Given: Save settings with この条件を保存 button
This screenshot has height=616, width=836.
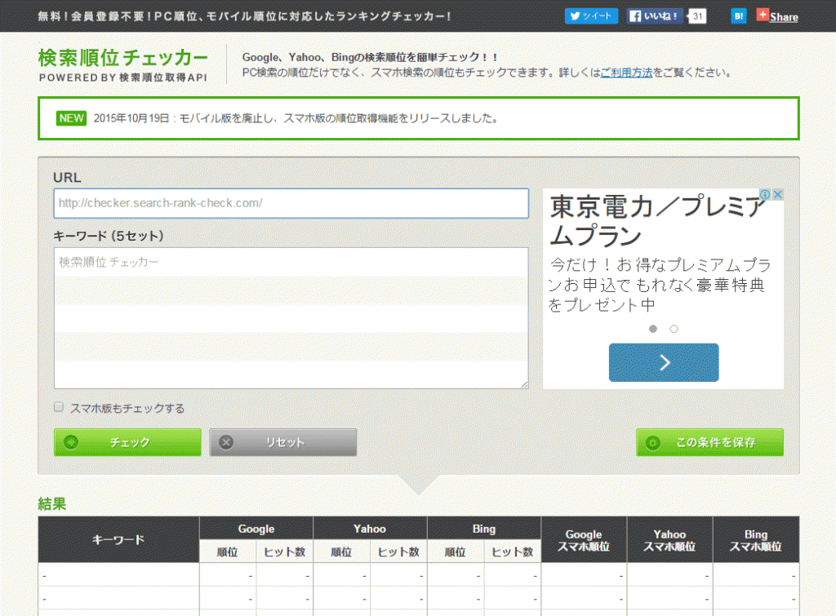Looking at the screenshot, I should (709, 442).
